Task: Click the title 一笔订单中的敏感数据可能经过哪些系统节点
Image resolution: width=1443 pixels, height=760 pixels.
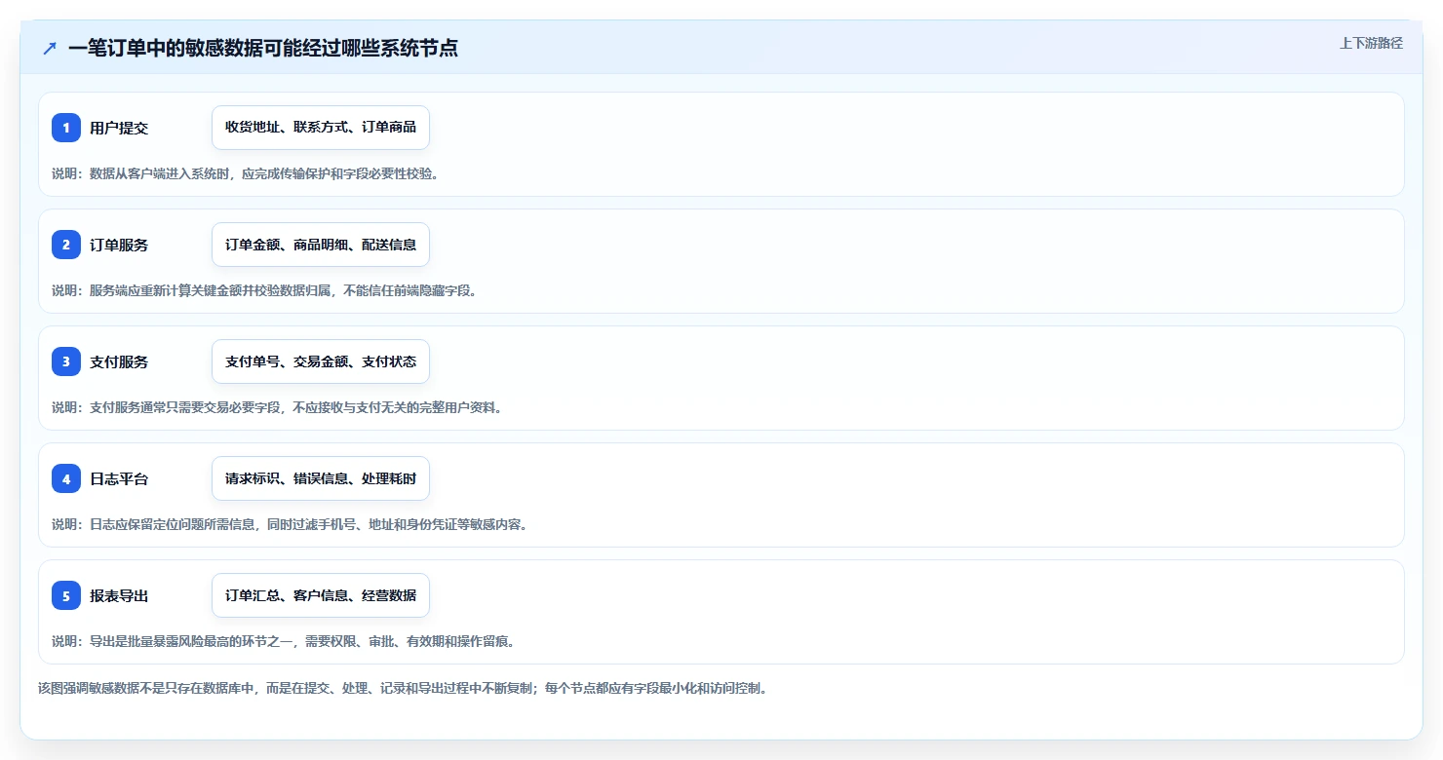Action: pyautogui.click(x=263, y=48)
